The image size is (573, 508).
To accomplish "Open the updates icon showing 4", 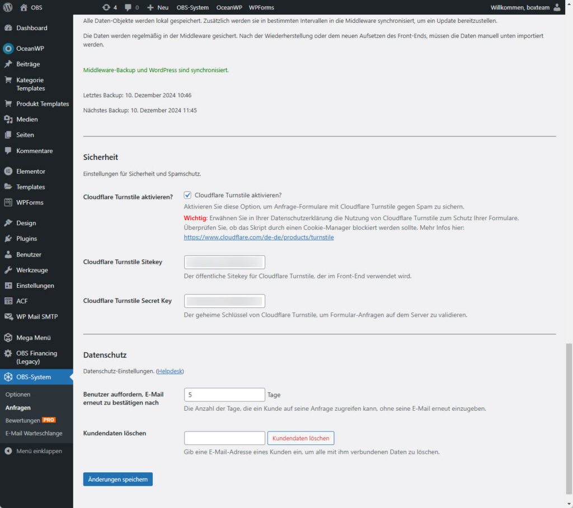I will pos(106,7).
